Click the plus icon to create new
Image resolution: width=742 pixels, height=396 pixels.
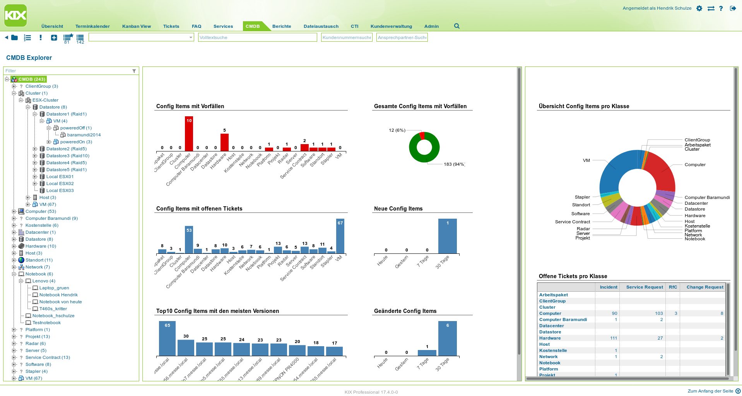tap(54, 37)
